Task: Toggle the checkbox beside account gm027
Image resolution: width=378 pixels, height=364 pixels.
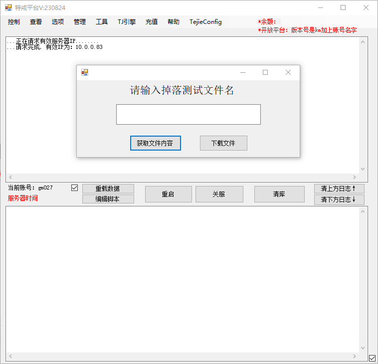Action: (x=75, y=188)
